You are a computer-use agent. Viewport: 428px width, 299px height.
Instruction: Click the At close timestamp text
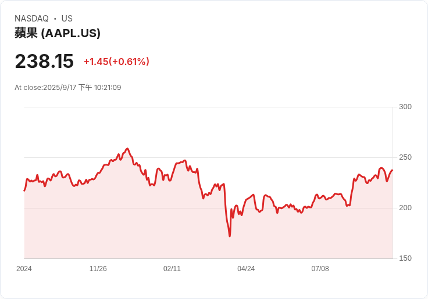(x=67, y=88)
